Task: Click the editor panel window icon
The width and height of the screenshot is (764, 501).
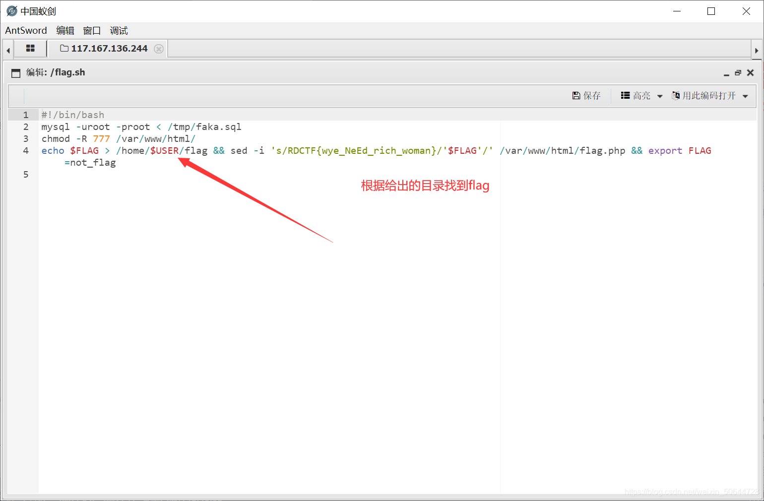Action: click(x=16, y=73)
